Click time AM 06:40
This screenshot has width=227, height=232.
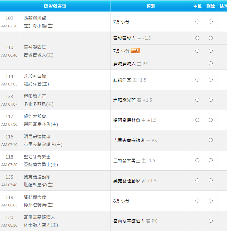click(x=9, y=55)
